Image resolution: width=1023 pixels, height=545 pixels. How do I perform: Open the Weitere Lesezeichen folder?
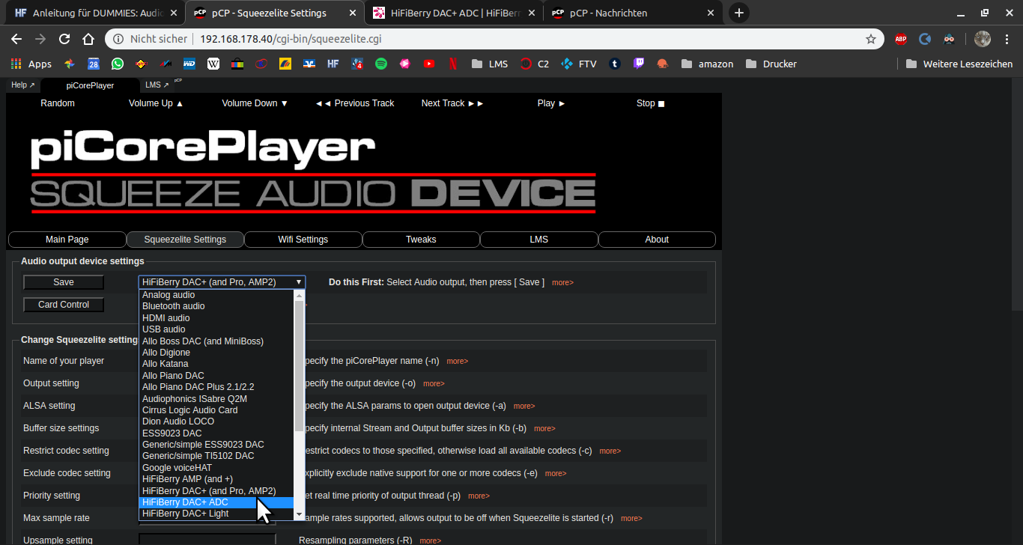point(959,64)
